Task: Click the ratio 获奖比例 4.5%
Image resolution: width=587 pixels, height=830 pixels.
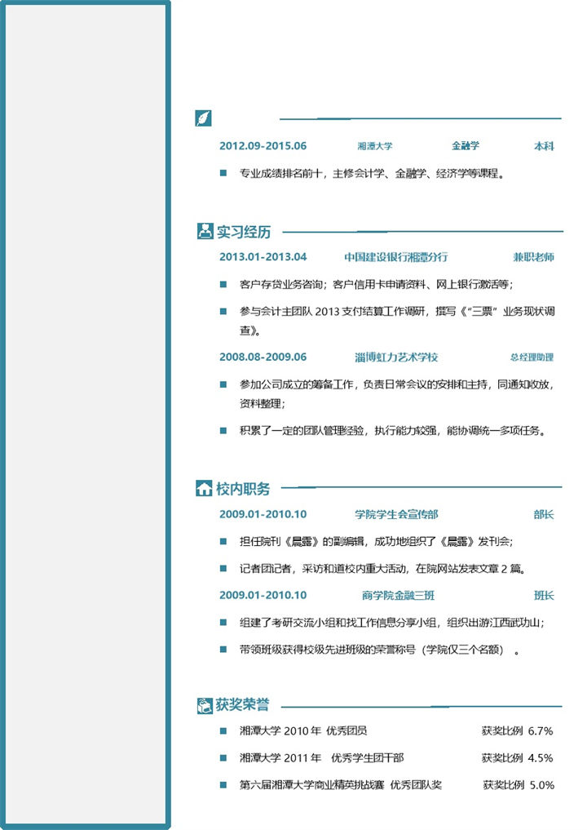Action: 517,758
